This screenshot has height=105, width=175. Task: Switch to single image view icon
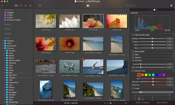(26, 5)
